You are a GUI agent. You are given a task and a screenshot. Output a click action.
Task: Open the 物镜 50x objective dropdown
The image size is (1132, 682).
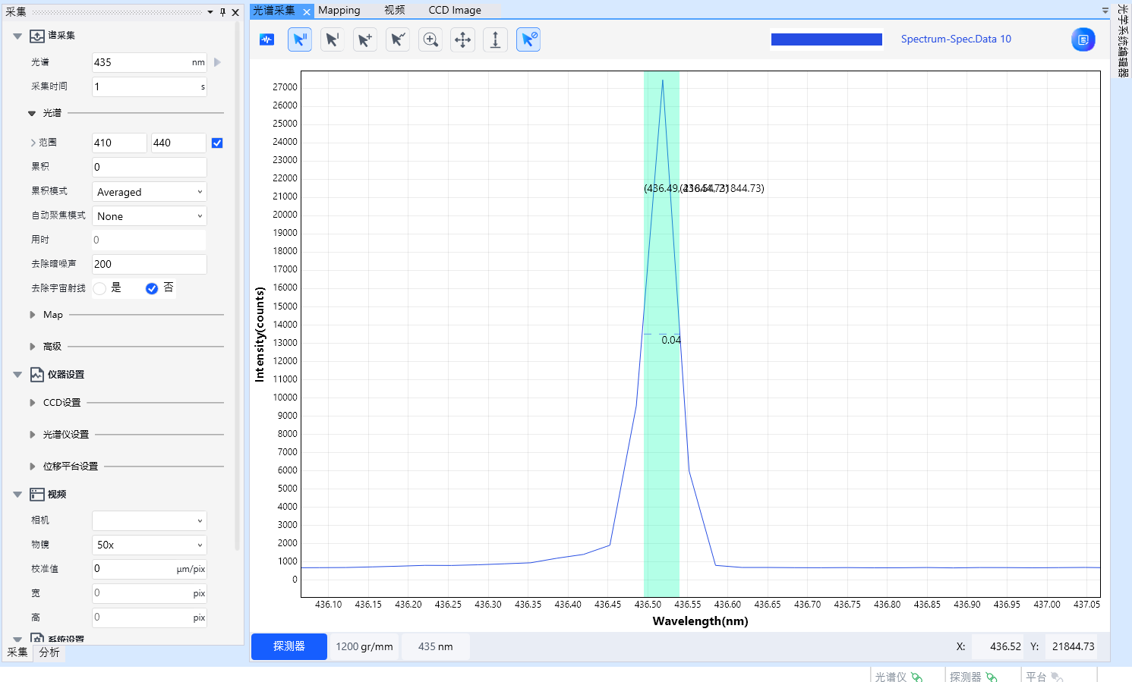click(150, 545)
